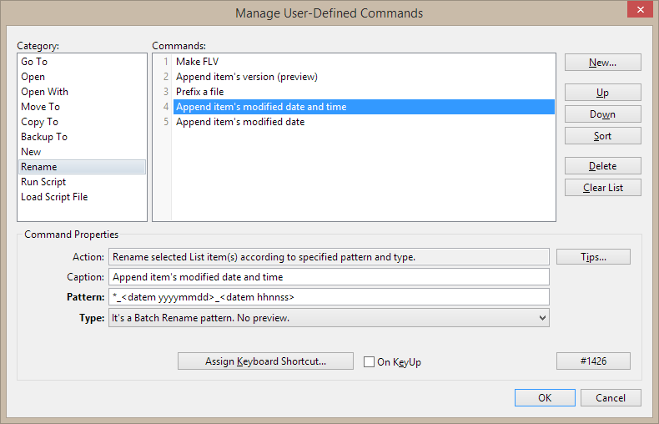This screenshot has height=424, width=659.
Task: Open the Type dropdown list
Action: click(x=542, y=318)
